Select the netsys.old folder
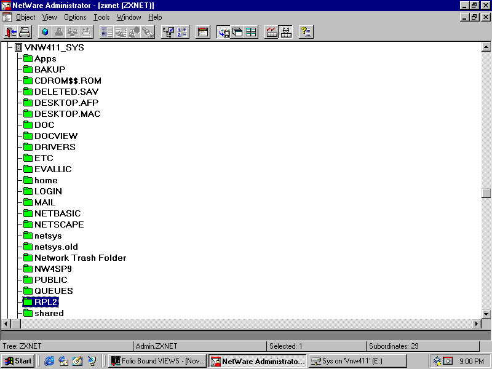The height and width of the screenshot is (369, 492). (x=50, y=247)
